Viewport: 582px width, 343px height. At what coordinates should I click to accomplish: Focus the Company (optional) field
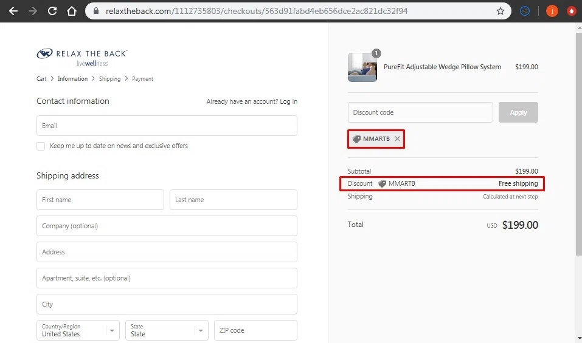tap(167, 226)
